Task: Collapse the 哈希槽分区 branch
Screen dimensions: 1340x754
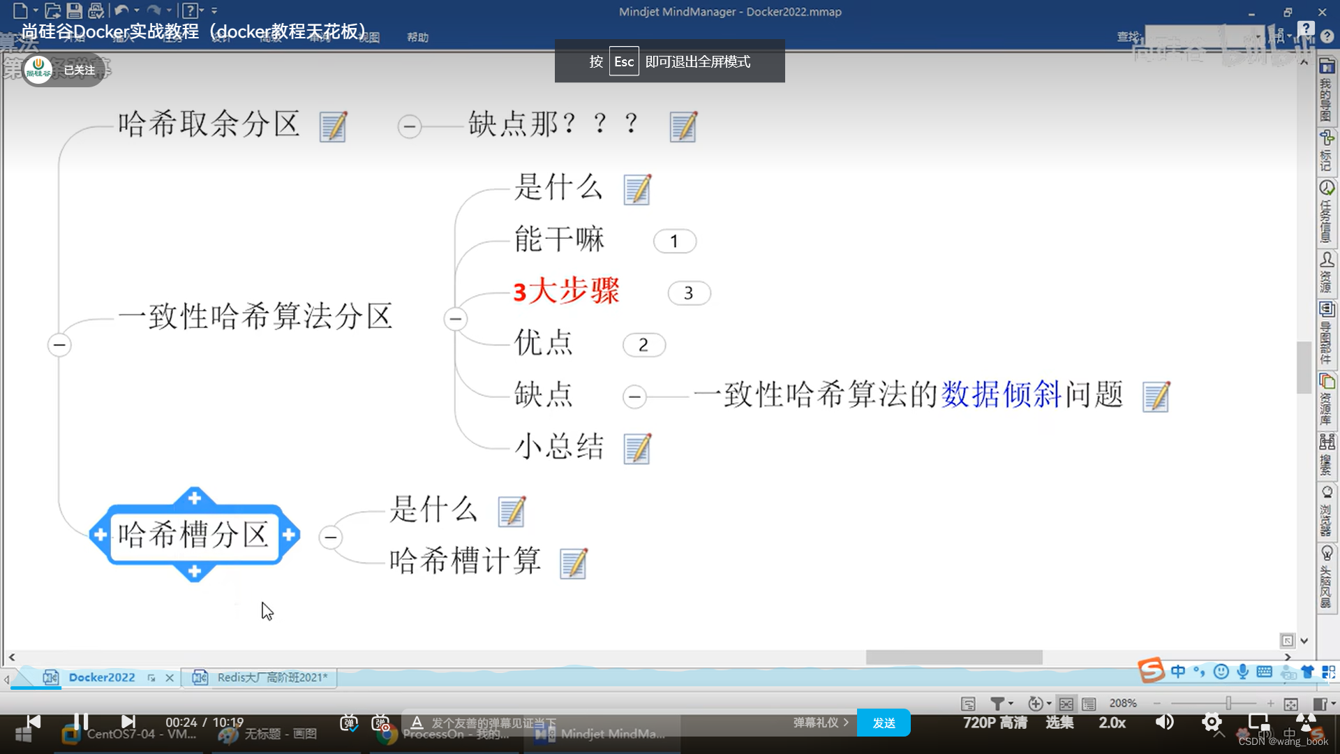Action: (x=329, y=537)
